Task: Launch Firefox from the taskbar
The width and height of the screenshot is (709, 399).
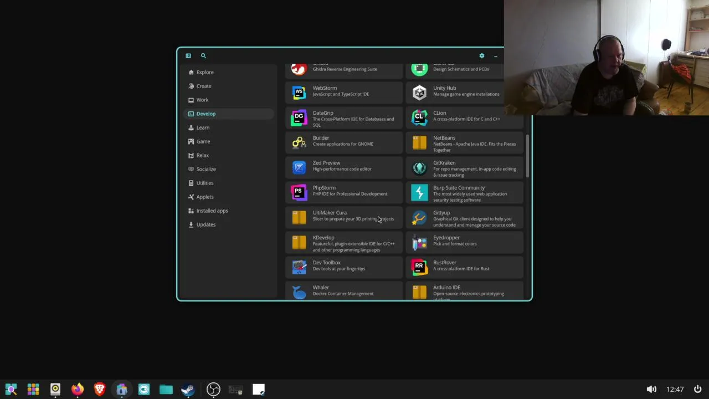Action: (78, 390)
